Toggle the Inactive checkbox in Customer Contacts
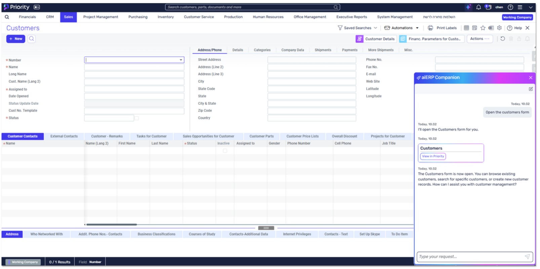540x269 pixels. 225,151
